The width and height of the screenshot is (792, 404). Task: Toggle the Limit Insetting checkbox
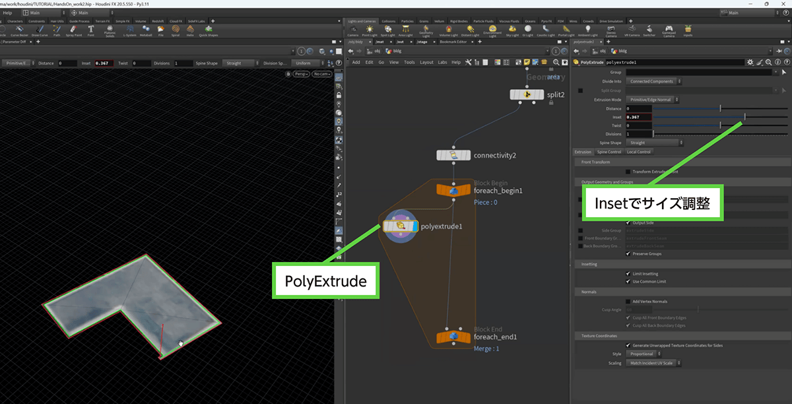click(627, 273)
